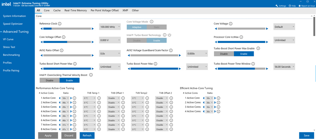Image resolution: width=316 pixels, height=139 pixels.
Task: View info for Turbo Boost Power Time Window
Action: [253, 64]
